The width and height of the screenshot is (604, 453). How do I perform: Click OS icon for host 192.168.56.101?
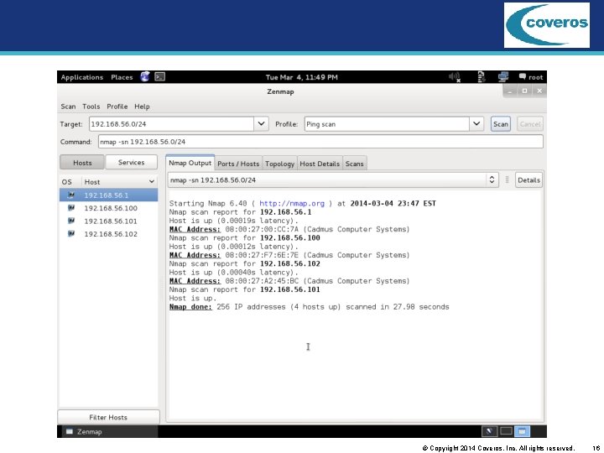point(70,221)
